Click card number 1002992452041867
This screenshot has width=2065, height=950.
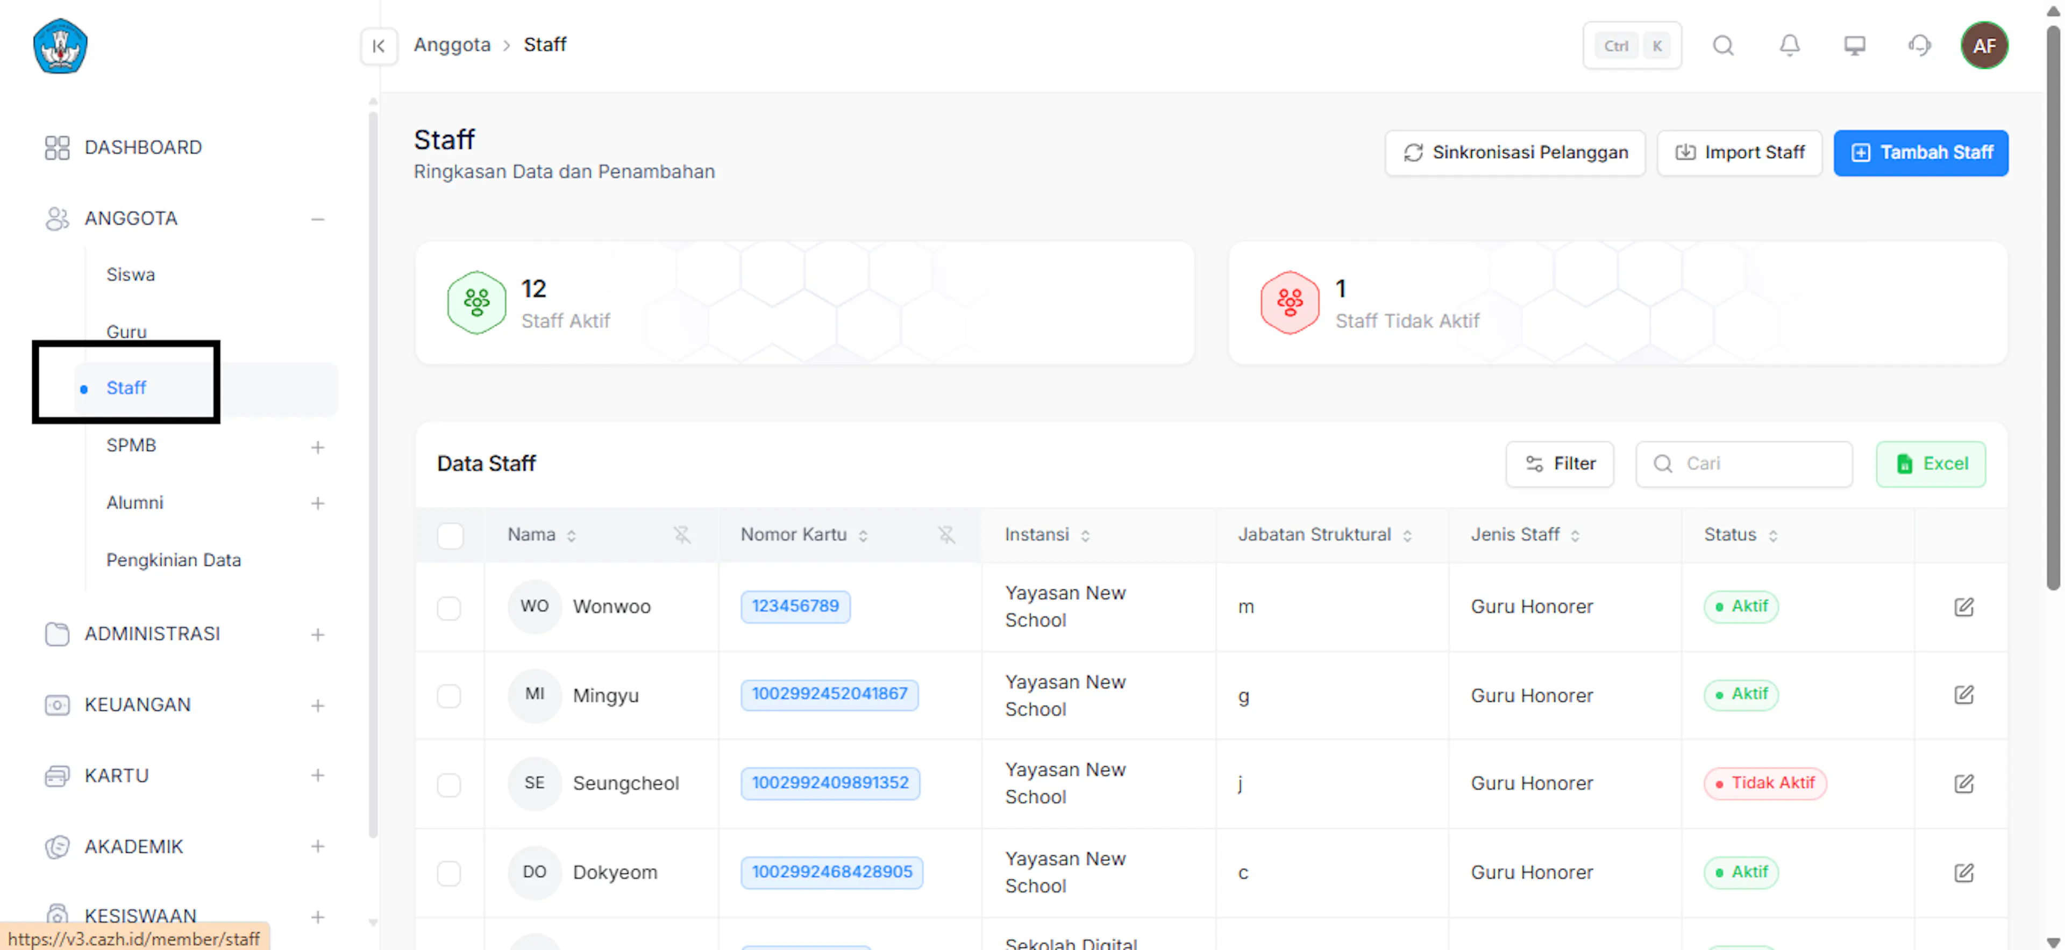(x=829, y=694)
